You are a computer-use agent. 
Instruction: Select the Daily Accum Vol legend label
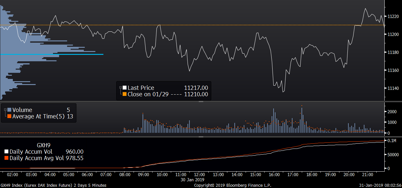[x=31, y=152]
